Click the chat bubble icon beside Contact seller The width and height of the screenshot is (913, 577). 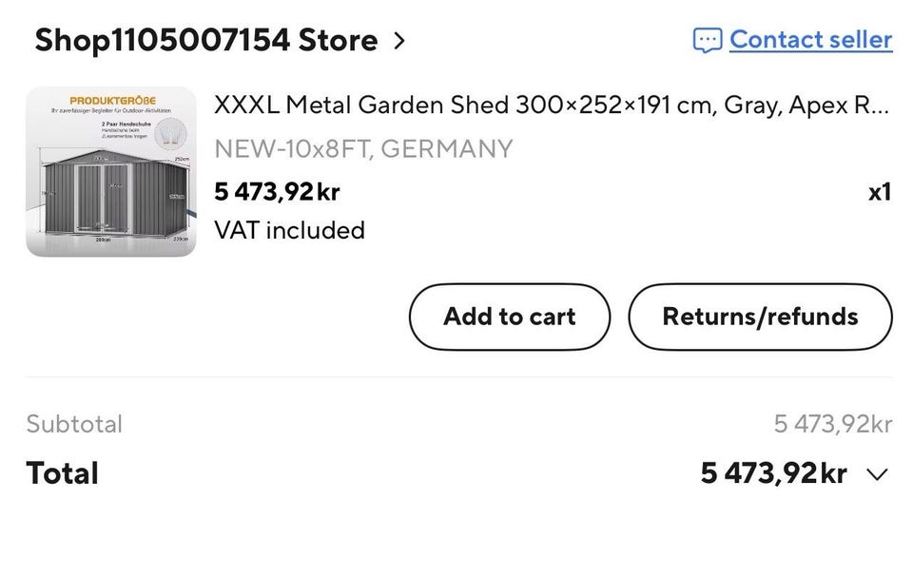tap(707, 40)
